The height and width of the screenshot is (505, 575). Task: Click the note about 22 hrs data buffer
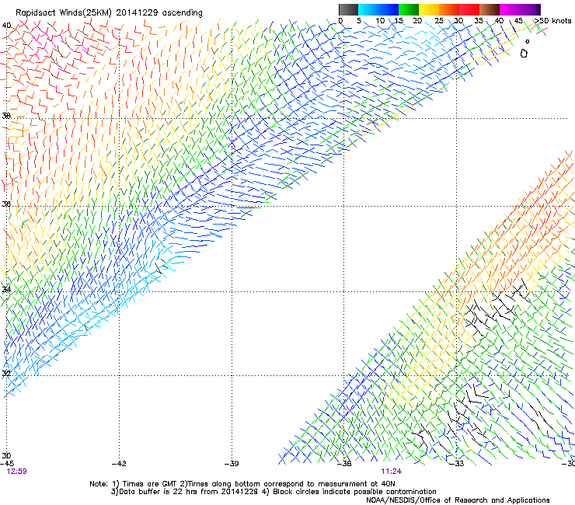(274, 492)
